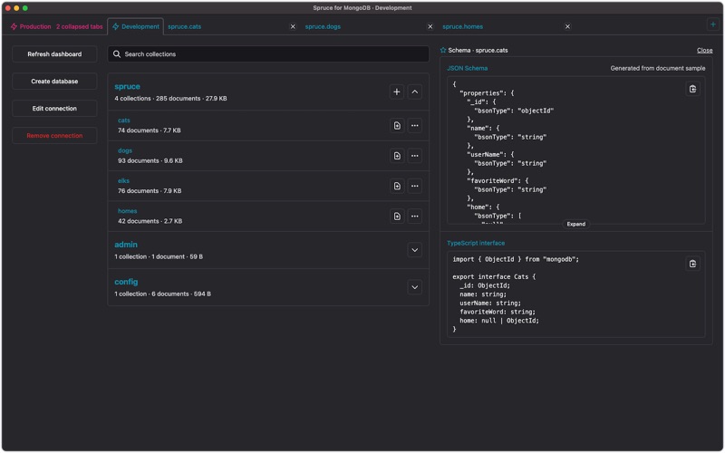Close the spruce.dogs tab
The image size is (725, 453).
[430, 26]
